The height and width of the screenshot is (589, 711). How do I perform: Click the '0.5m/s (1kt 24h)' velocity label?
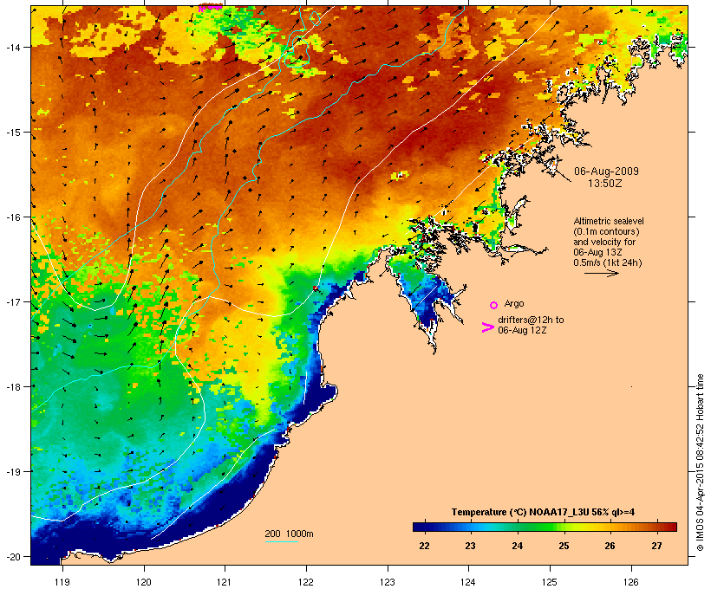[608, 262]
